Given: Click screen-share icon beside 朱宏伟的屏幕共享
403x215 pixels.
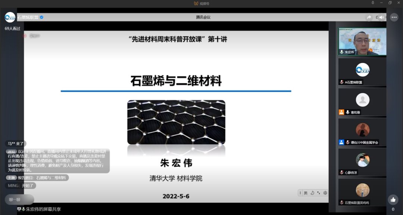Looking at the screenshot, I should click(19, 209).
